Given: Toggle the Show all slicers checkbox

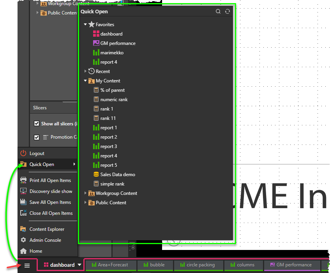Looking at the screenshot, I should pyautogui.click(x=37, y=124).
